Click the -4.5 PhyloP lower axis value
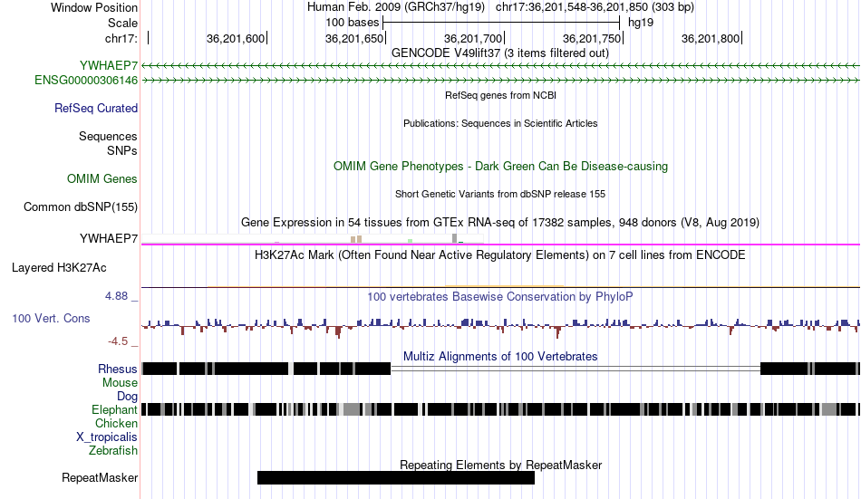 [118, 341]
